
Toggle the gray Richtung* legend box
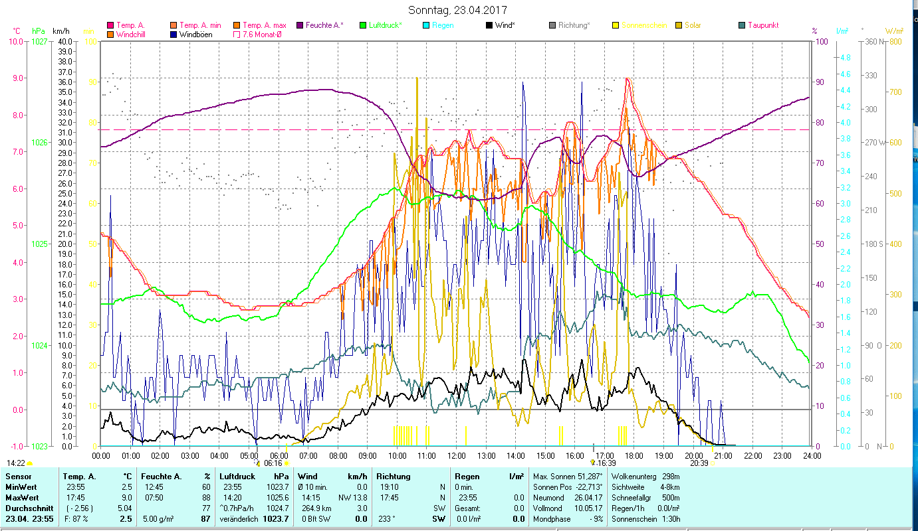(552, 26)
